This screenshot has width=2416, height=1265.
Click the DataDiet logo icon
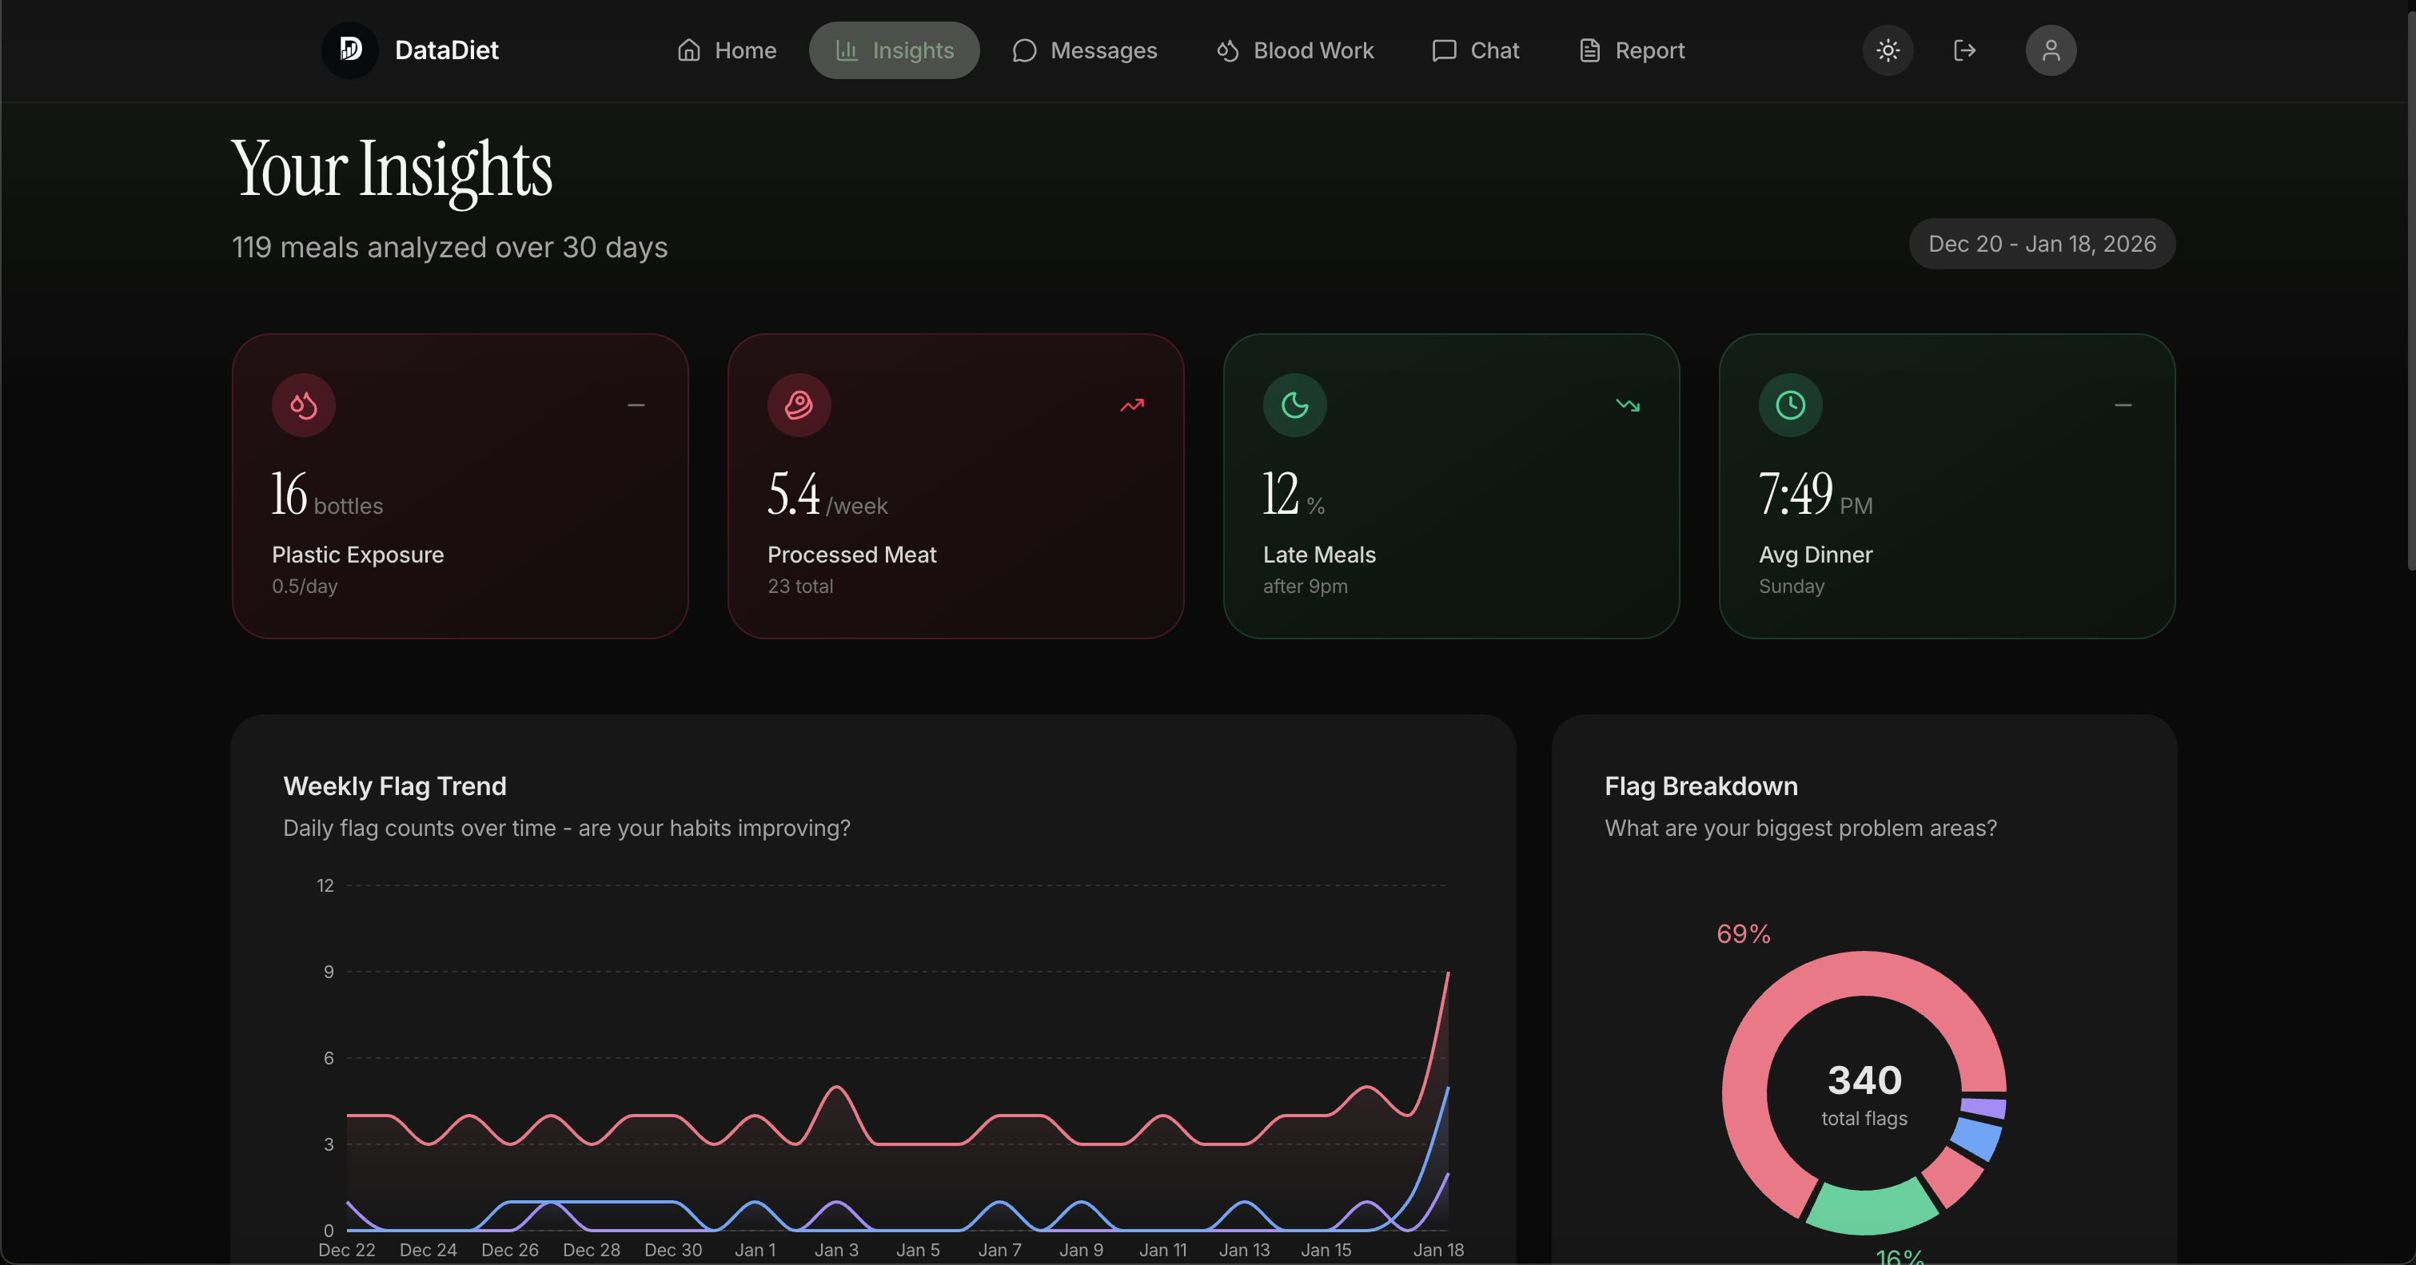[350, 50]
